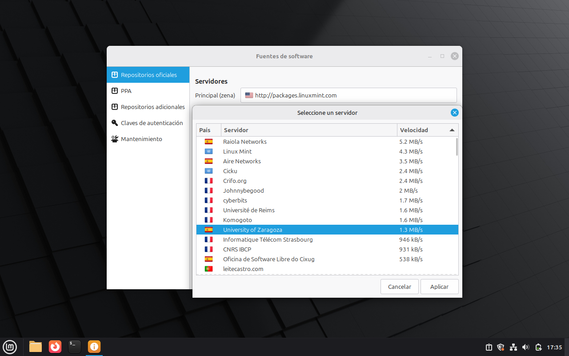The height and width of the screenshot is (356, 569).
Task: Select the University of Zaragoza server
Action: coord(327,230)
